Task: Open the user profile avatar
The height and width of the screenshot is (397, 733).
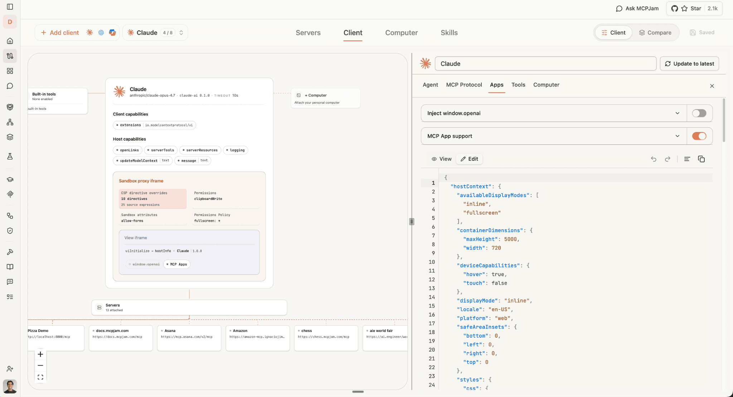Action: [x=10, y=387]
